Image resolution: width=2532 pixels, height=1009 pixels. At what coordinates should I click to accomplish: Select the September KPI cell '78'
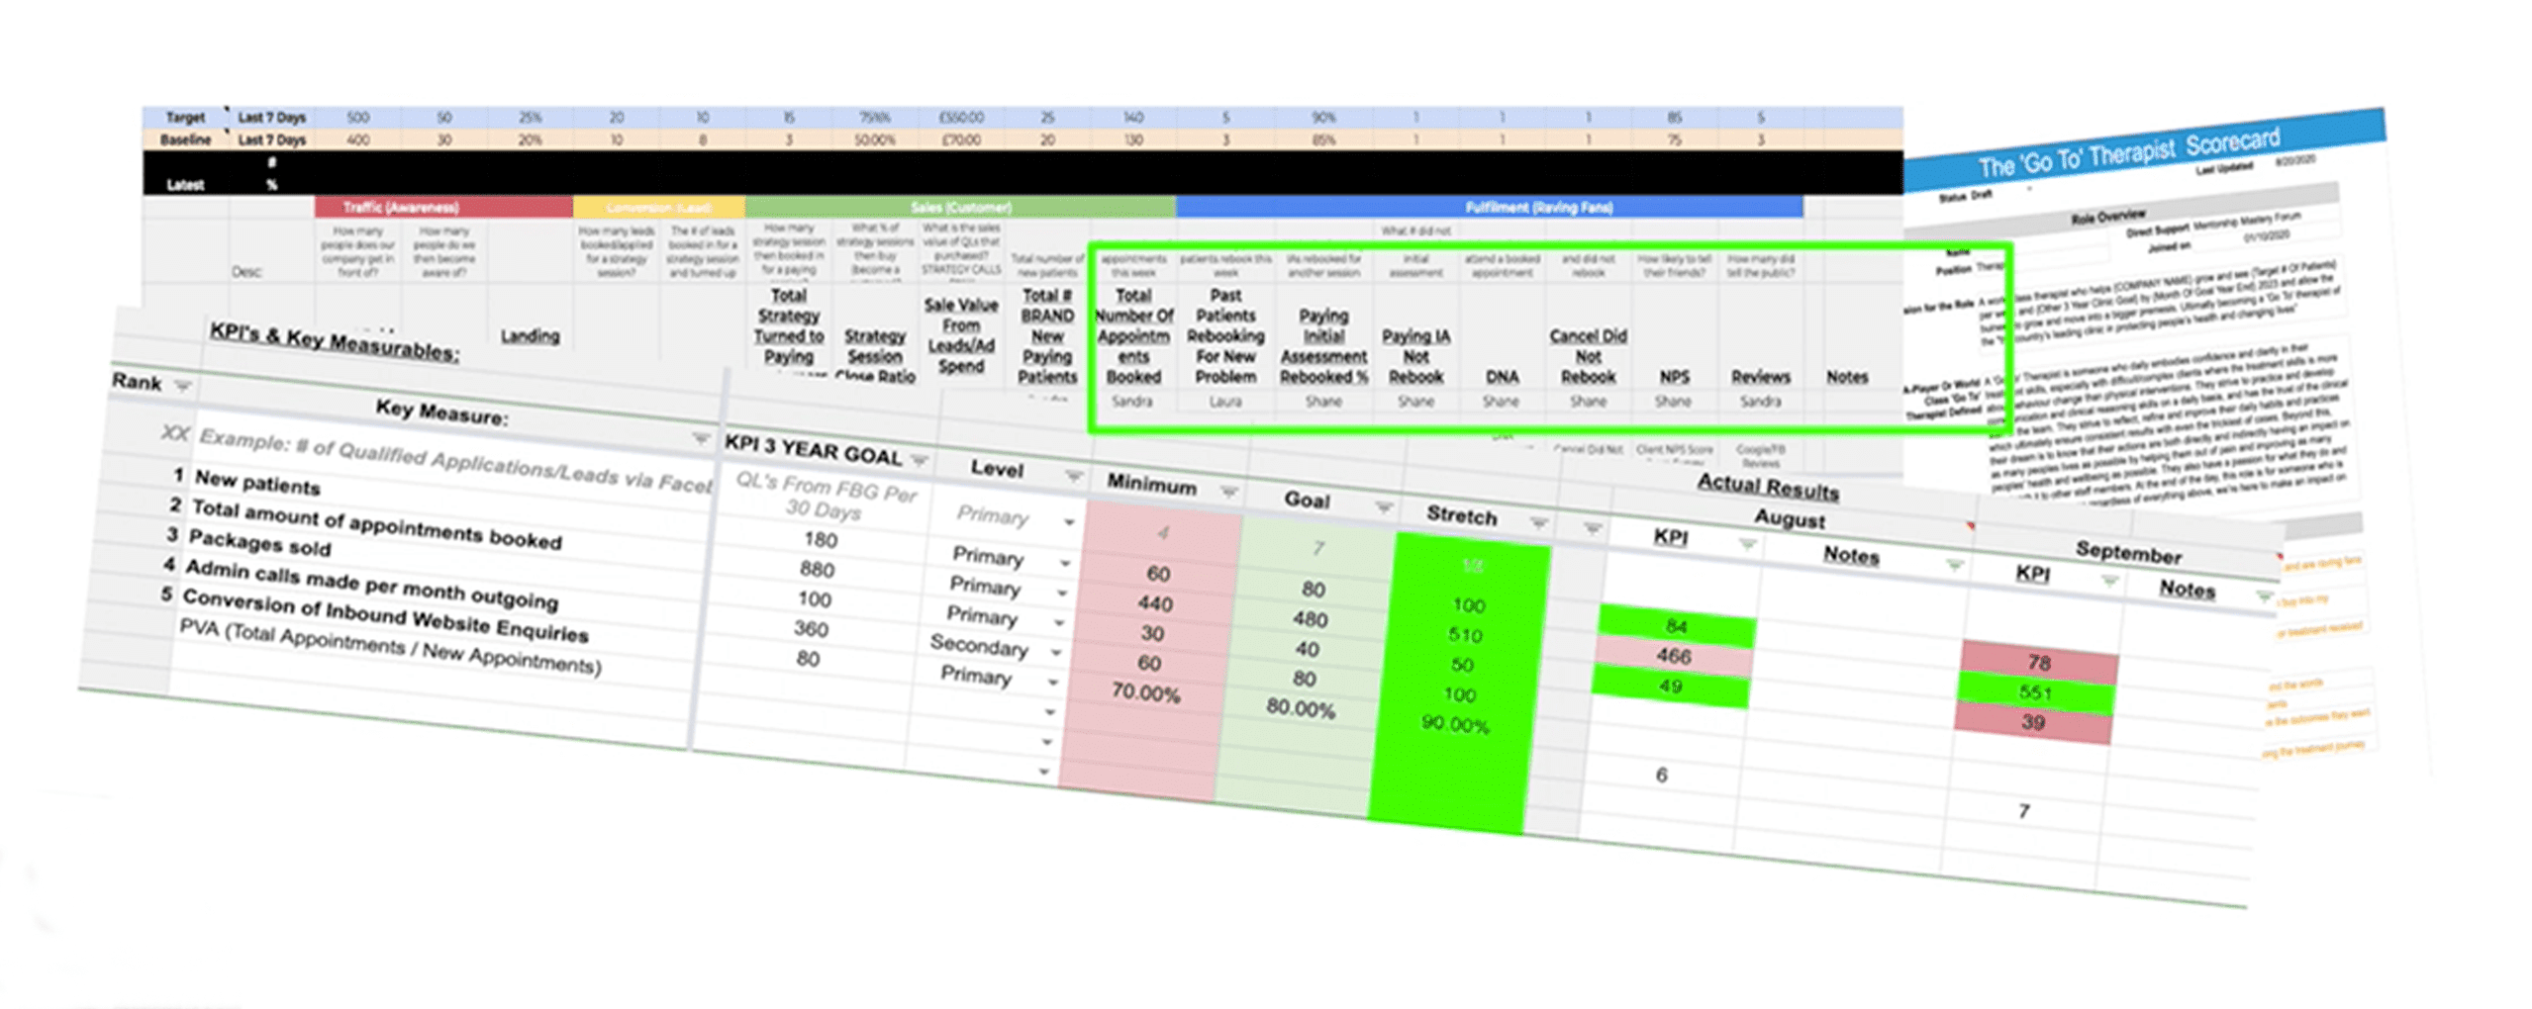[x=2038, y=663]
